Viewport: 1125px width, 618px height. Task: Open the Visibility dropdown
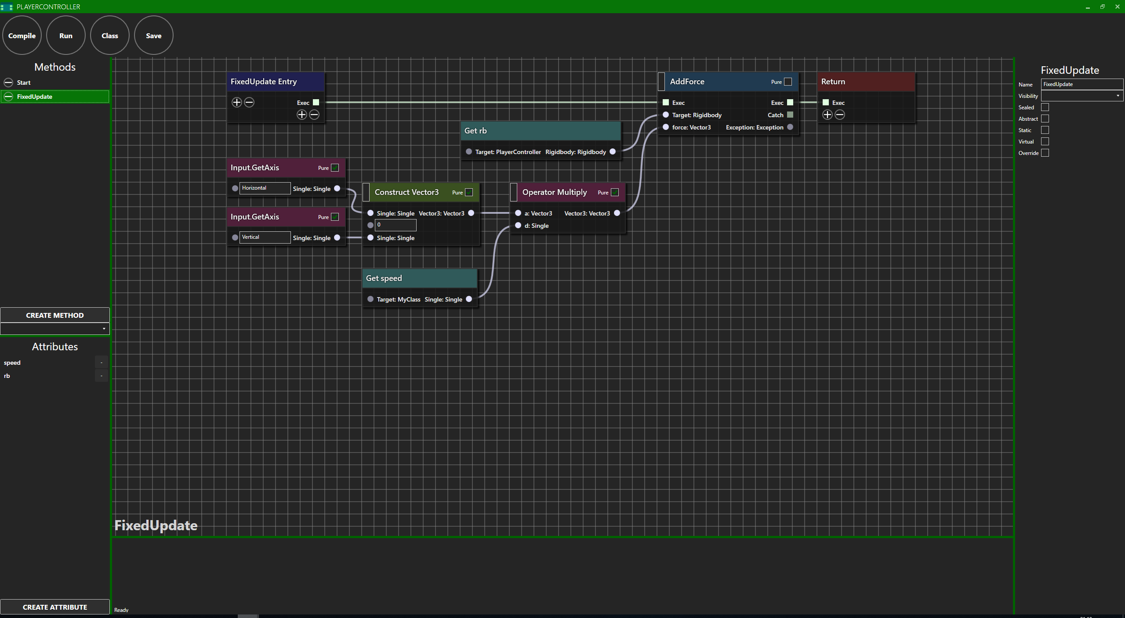tap(1081, 96)
